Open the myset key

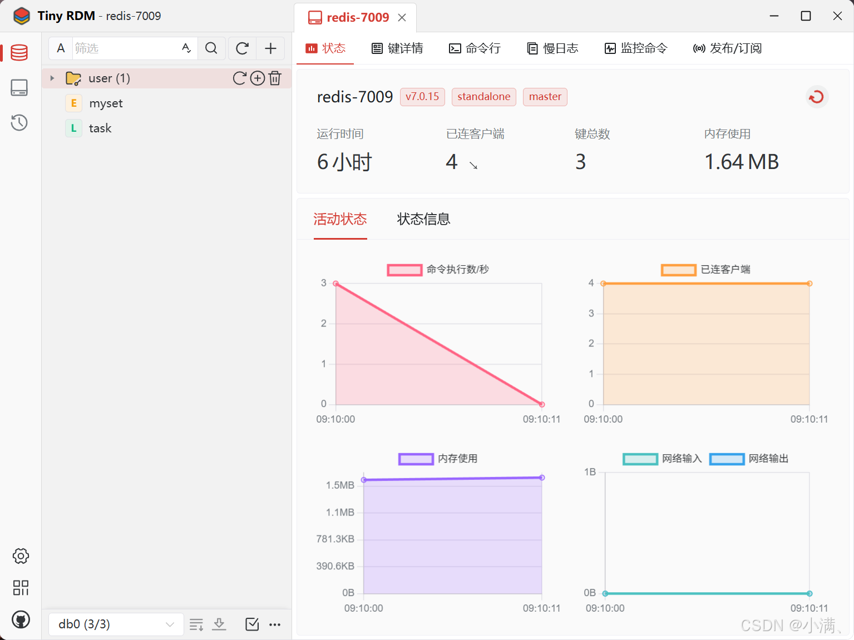(x=106, y=103)
